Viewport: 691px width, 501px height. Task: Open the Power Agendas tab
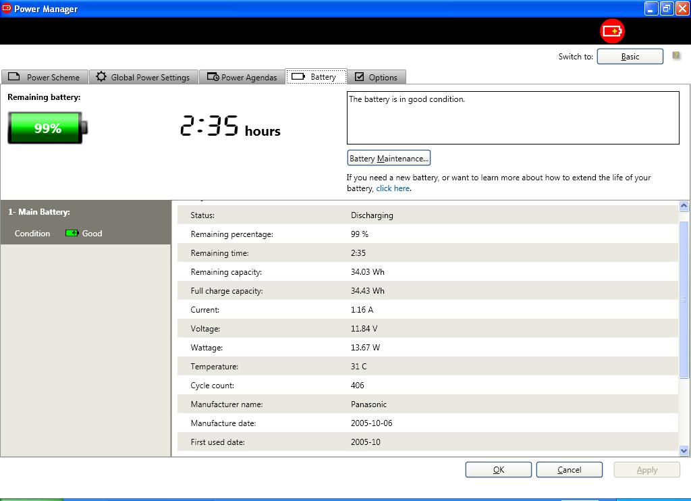242,77
